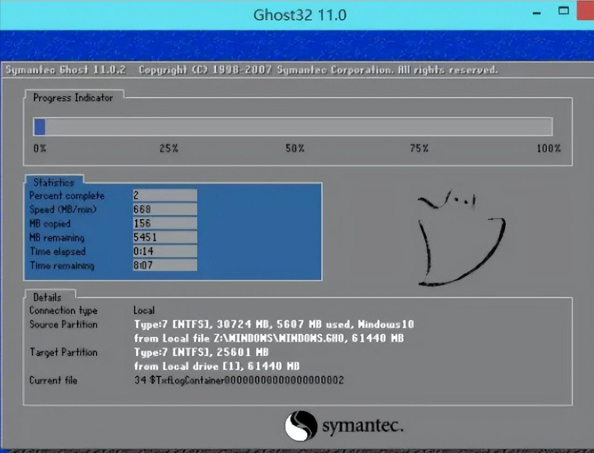The width and height of the screenshot is (594, 453).
Task: Click the Symantec yin-yang logo
Action: click(x=301, y=426)
